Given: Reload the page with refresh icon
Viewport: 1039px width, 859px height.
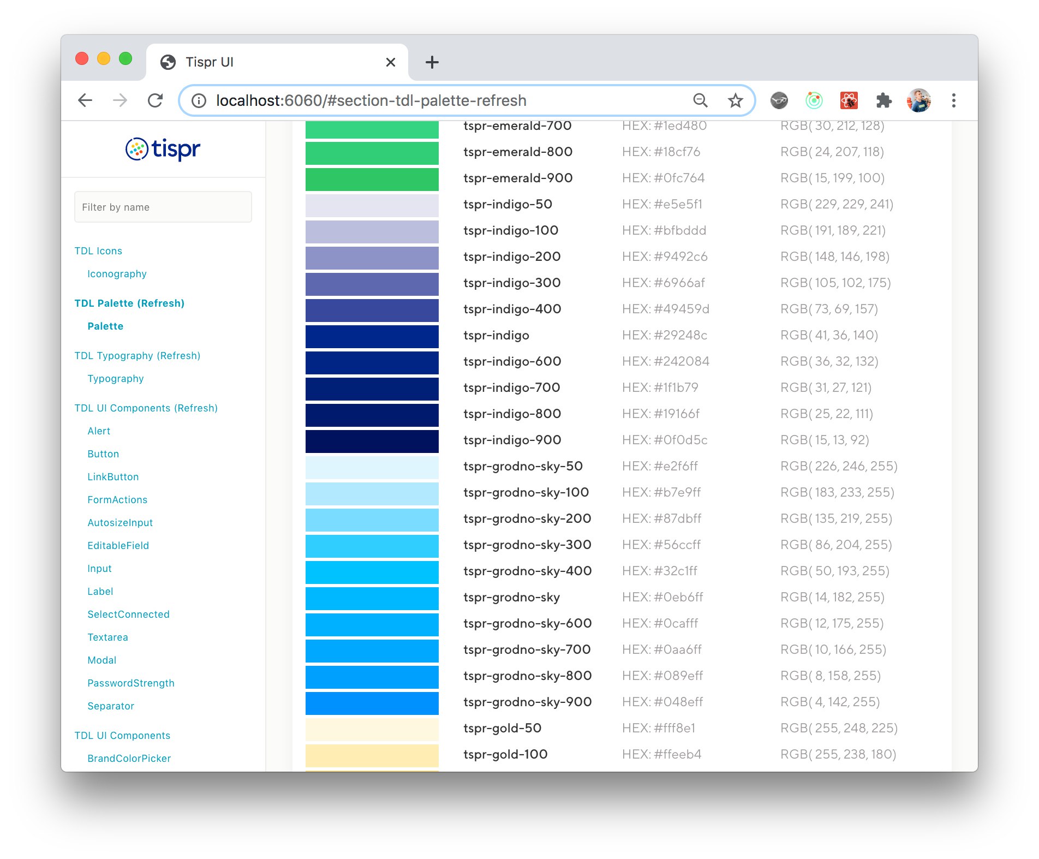Looking at the screenshot, I should (x=156, y=100).
